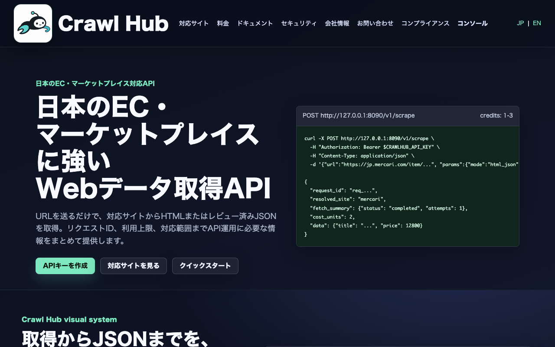Click the small green 日本のEC・マーケットプレイス対応API tagline
Screen dimensions: 555x347
point(95,84)
